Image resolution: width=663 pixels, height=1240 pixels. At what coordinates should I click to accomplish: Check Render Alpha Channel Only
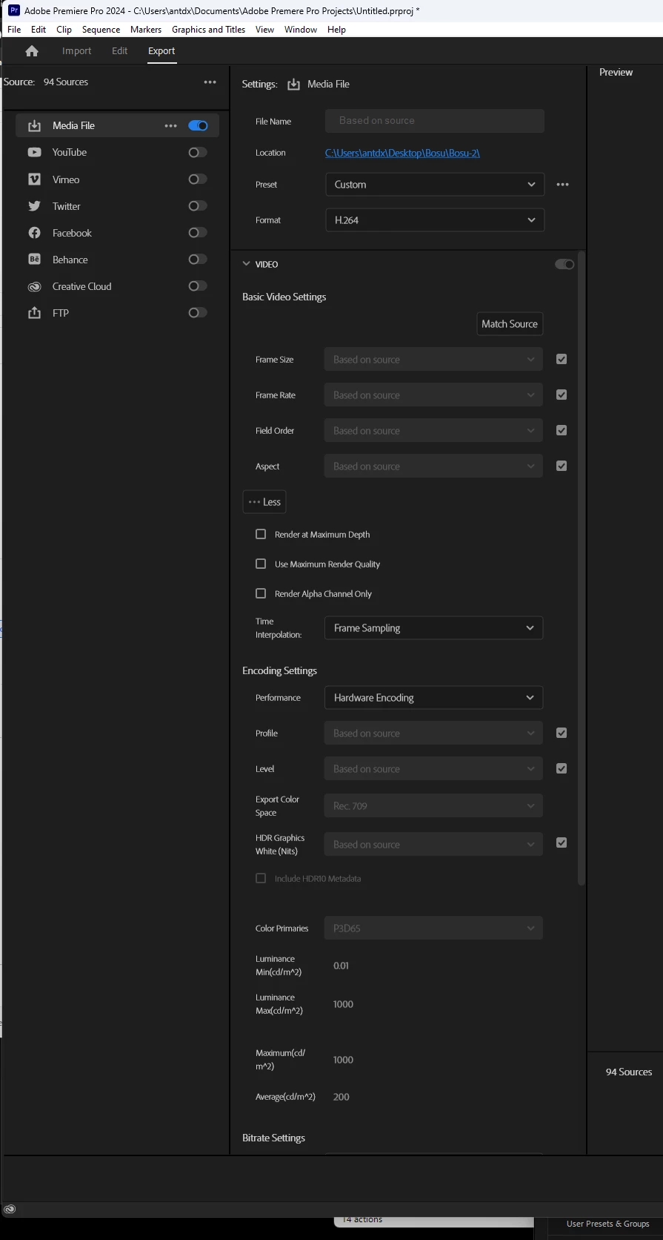coord(261,594)
